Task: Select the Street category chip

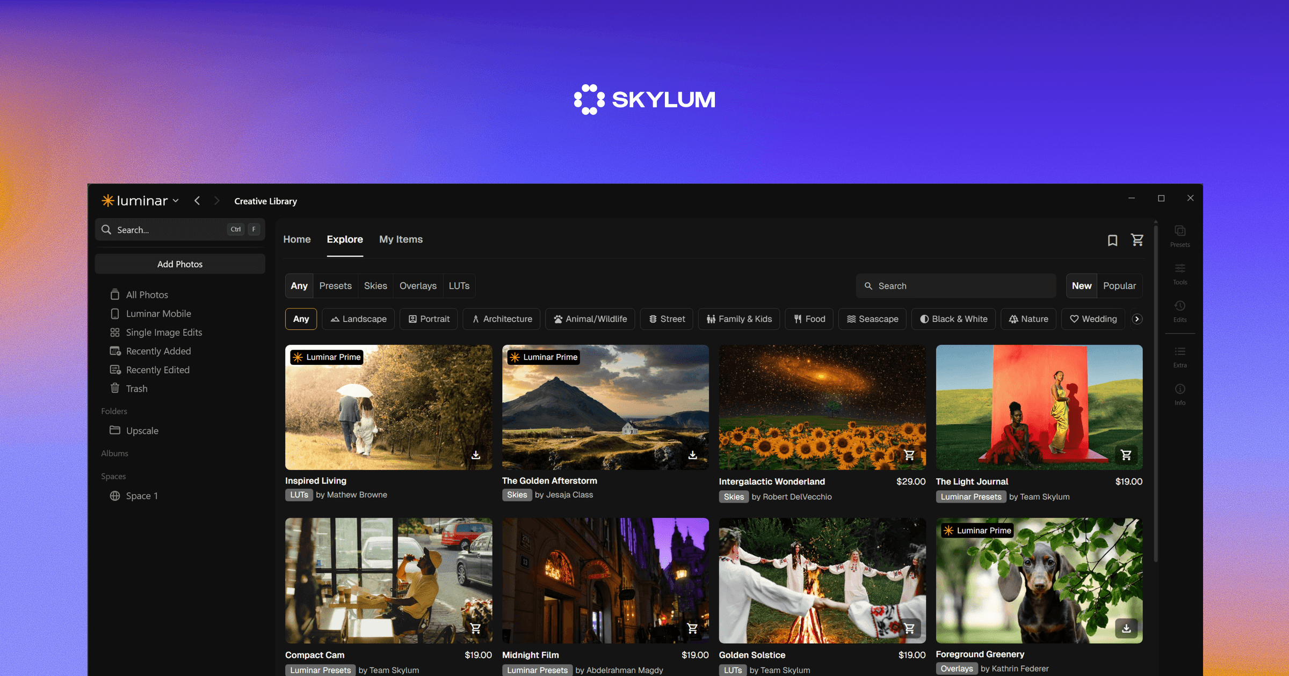Action: pyautogui.click(x=667, y=319)
